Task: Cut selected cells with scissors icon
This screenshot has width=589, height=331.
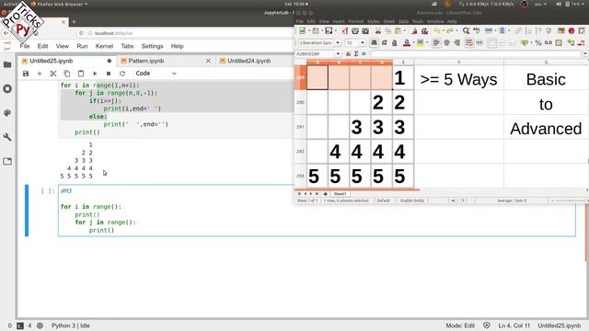Action: (53, 74)
